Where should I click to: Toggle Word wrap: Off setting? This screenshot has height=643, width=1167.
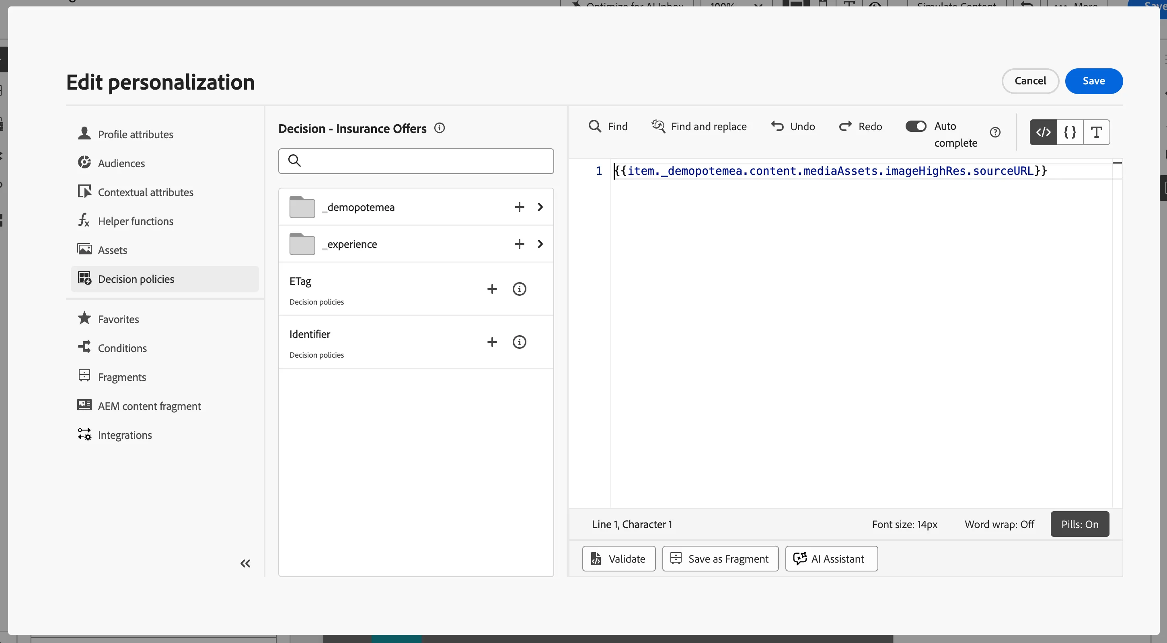999,524
